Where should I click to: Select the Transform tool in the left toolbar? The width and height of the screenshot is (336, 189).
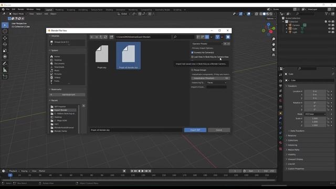pos(5,57)
